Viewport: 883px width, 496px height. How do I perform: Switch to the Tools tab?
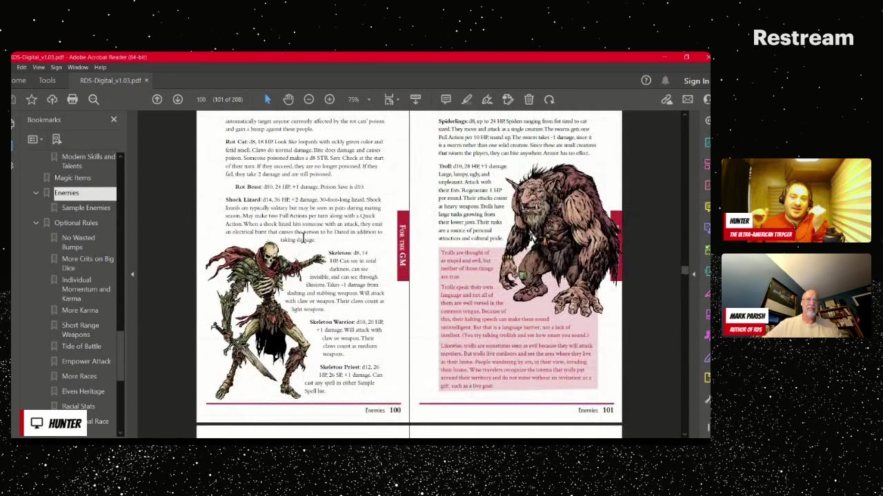coord(47,81)
